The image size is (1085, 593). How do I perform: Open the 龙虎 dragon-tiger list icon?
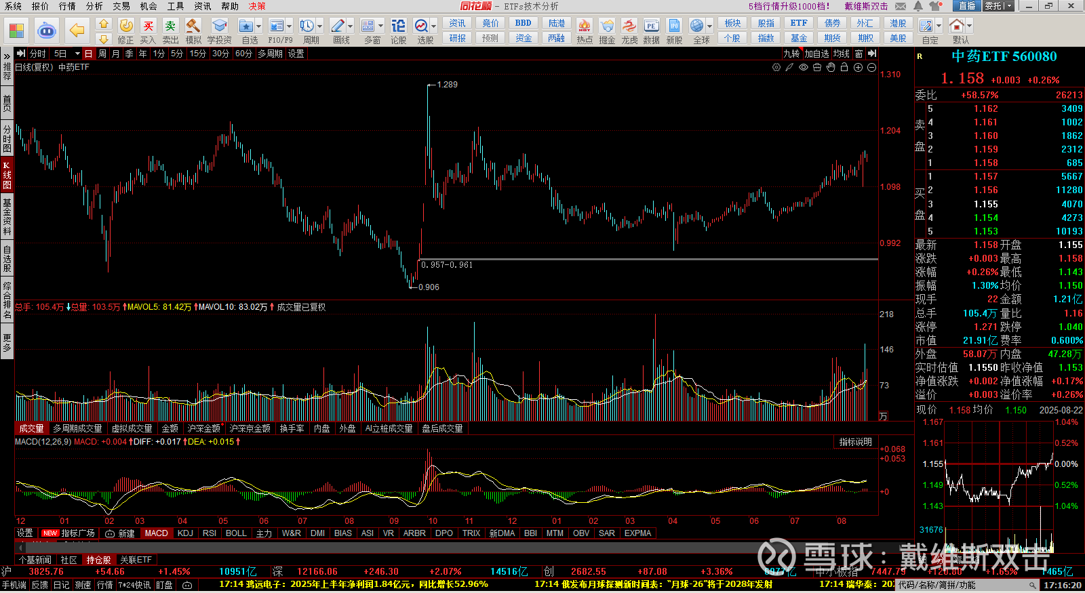[629, 26]
